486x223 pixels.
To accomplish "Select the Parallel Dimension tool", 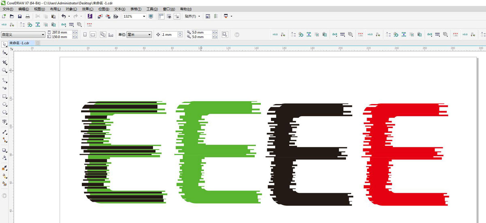I will (4, 132).
